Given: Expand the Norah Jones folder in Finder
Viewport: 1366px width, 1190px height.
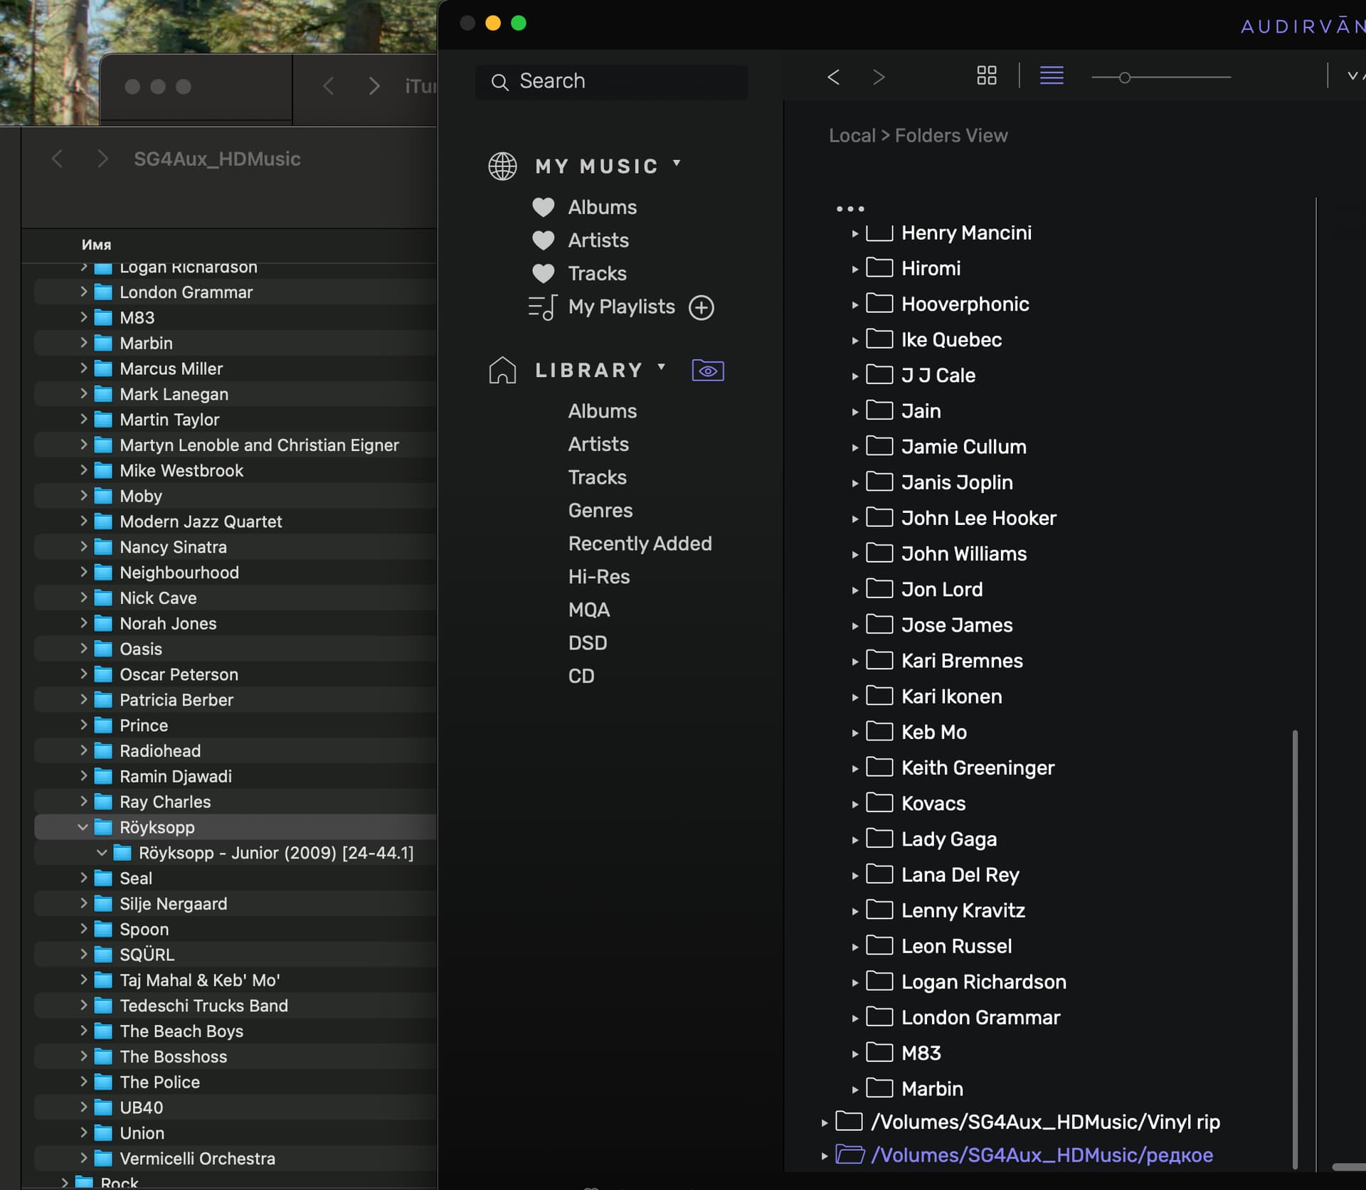Looking at the screenshot, I should (x=83, y=623).
